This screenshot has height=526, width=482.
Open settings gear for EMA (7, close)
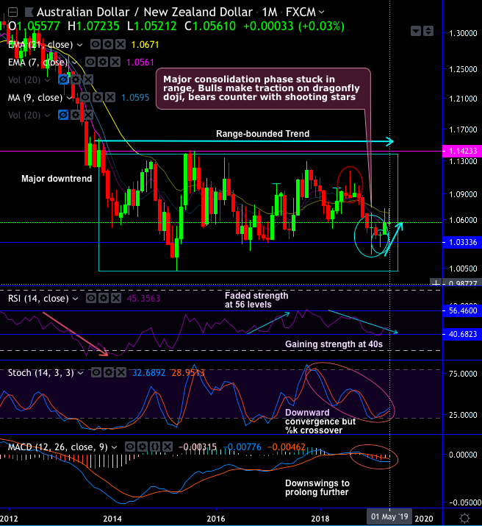pyautogui.click(x=102, y=62)
